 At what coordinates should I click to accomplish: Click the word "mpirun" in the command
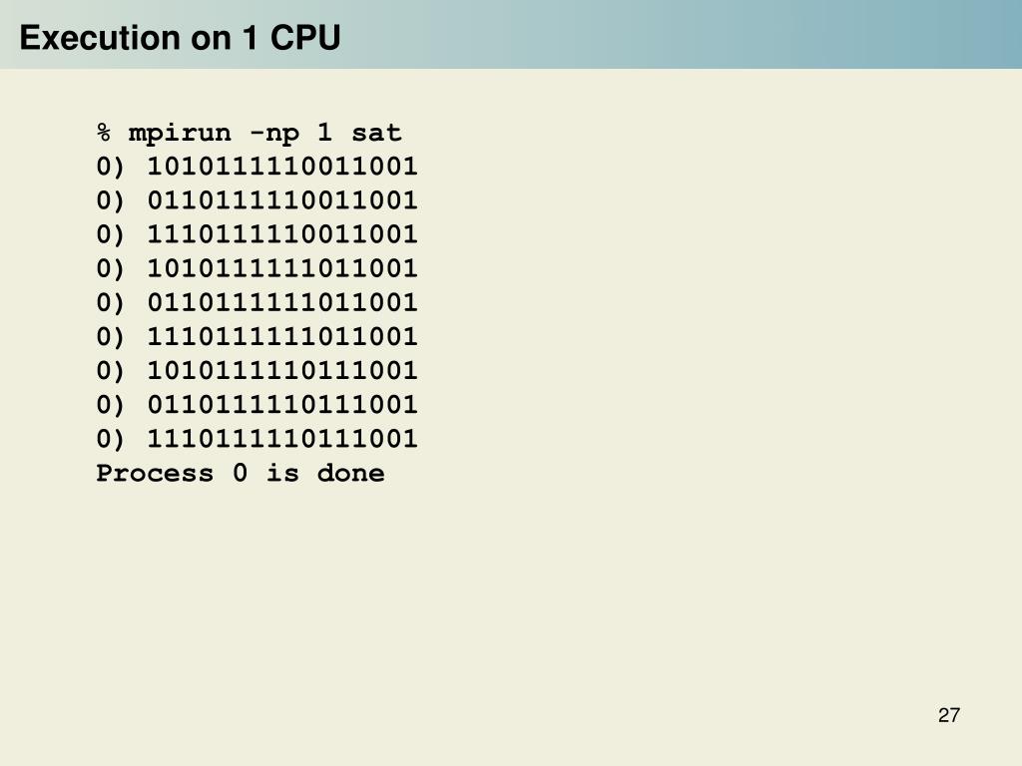(x=180, y=134)
